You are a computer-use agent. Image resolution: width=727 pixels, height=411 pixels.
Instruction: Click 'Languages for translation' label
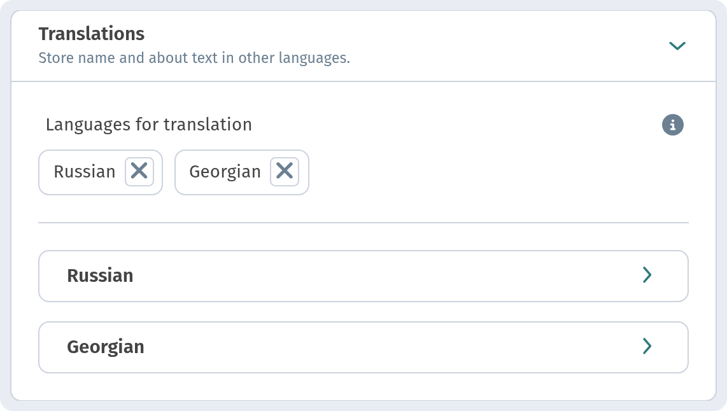click(148, 125)
